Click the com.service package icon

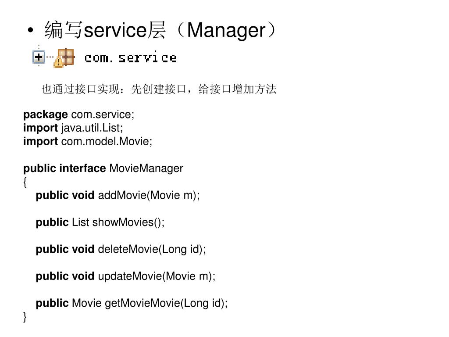click(x=65, y=57)
